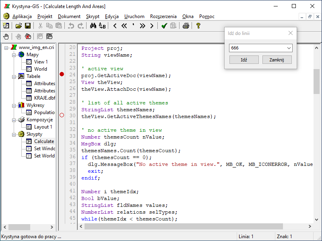Click the single right arrow icon
This screenshot has width=322, height=241.
152,26
